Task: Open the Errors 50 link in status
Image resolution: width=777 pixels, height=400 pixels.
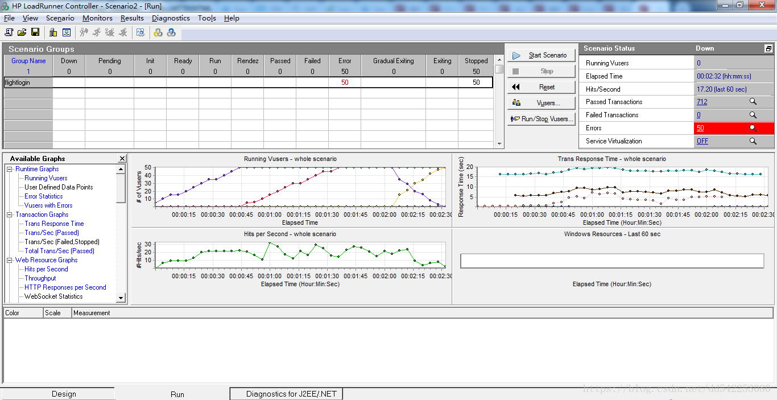Action: coord(700,128)
